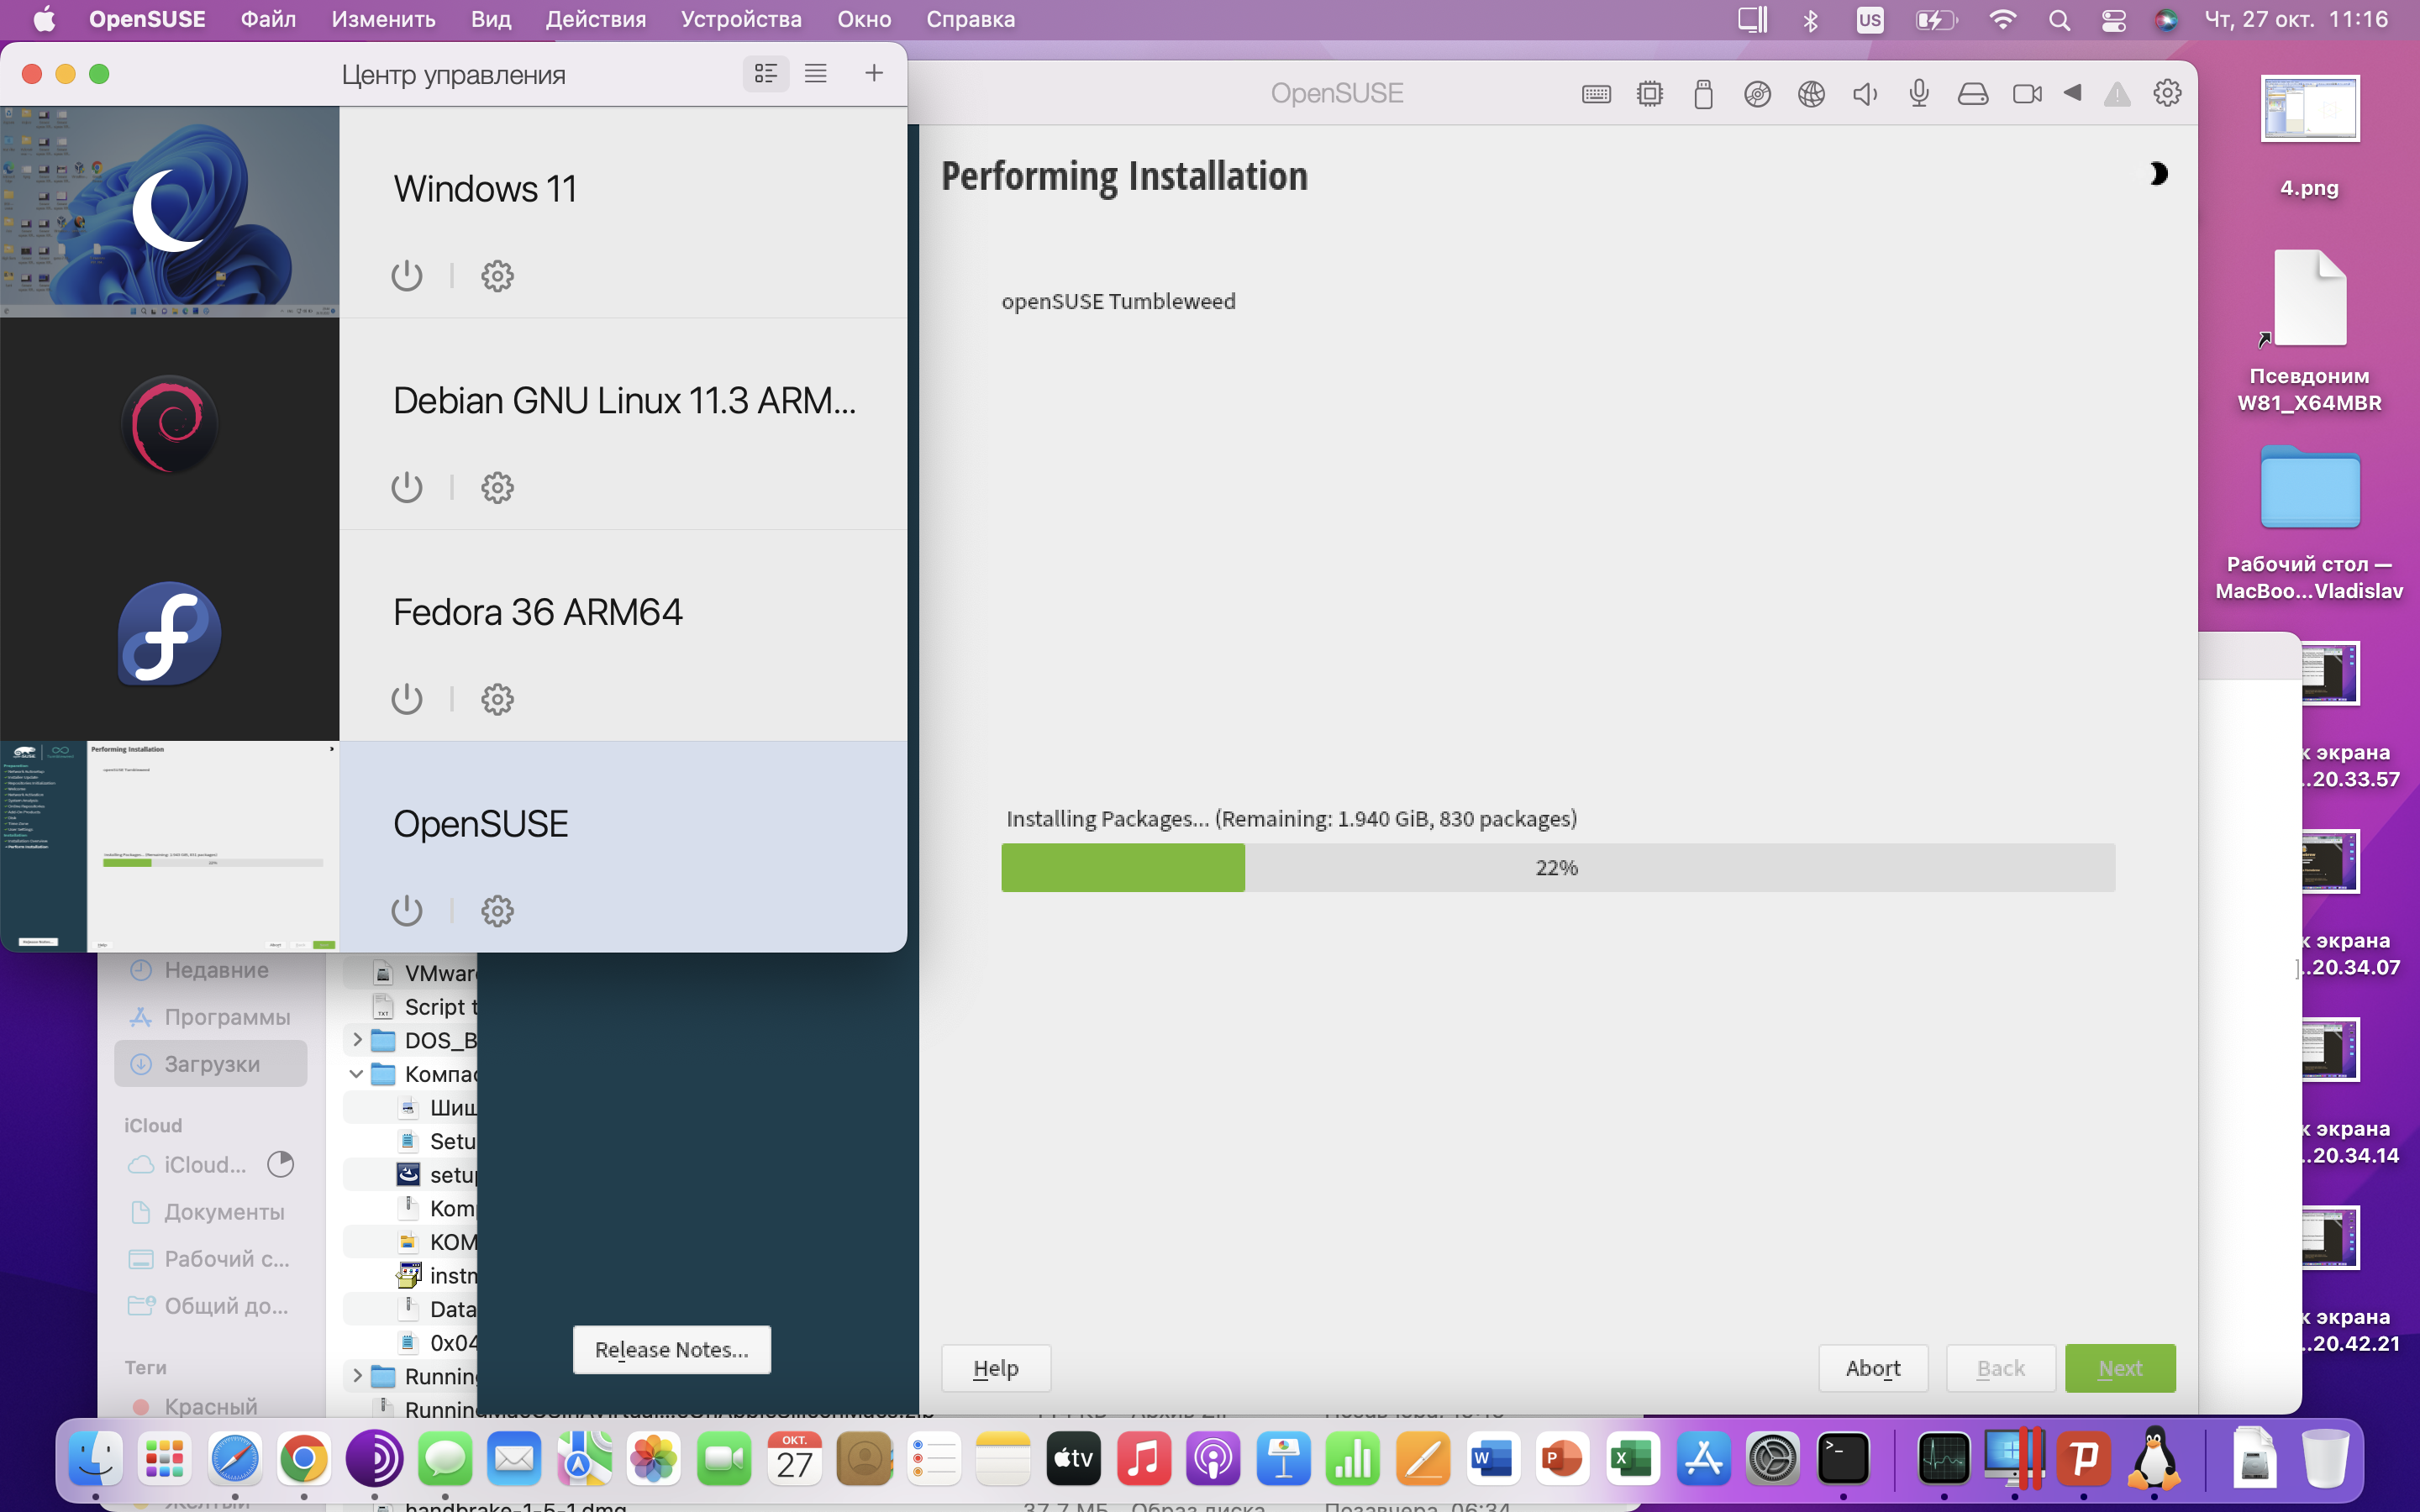Screen dimensions: 2420x1512
Task: Open Wi-Fi status menu
Action: coord(2002,19)
